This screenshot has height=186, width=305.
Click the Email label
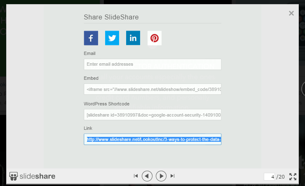click(x=90, y=53)
